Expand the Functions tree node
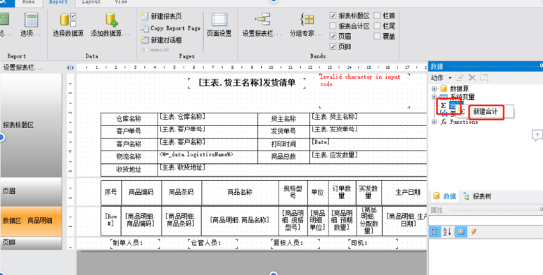The image size is (543, 275). point(434,122)
